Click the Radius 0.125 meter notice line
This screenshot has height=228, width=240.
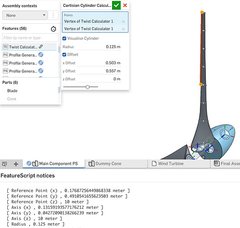click(36, 224)
